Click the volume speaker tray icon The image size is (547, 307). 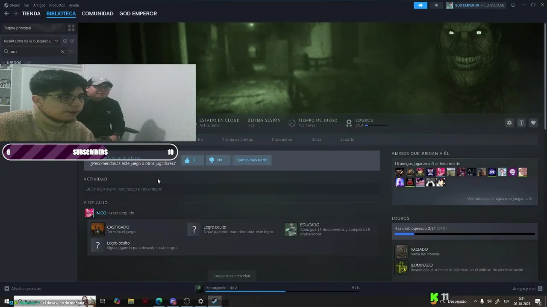click(x=489, y=301)
